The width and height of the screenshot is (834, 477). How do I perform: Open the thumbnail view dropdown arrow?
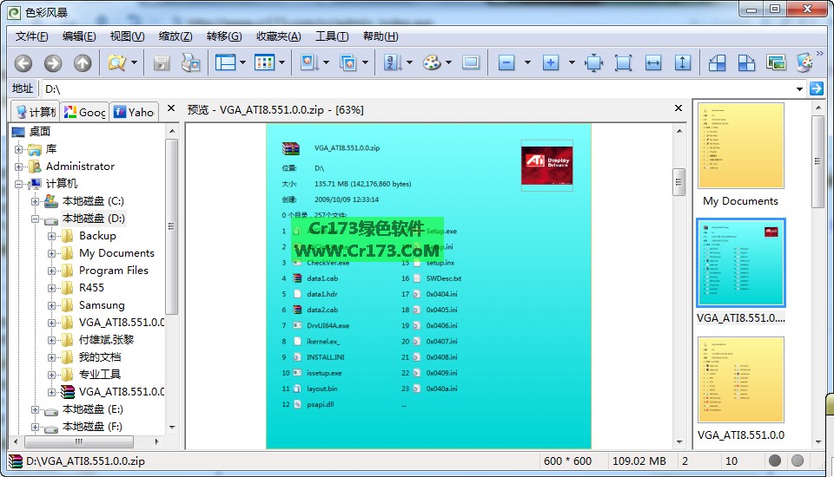coord(281,62)
